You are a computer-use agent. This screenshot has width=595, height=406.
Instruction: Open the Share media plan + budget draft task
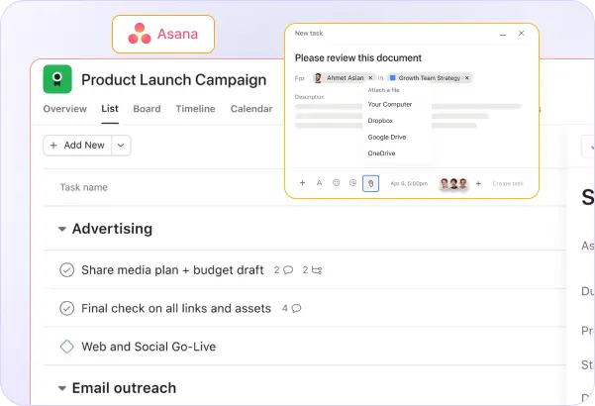tap(172, 270)
